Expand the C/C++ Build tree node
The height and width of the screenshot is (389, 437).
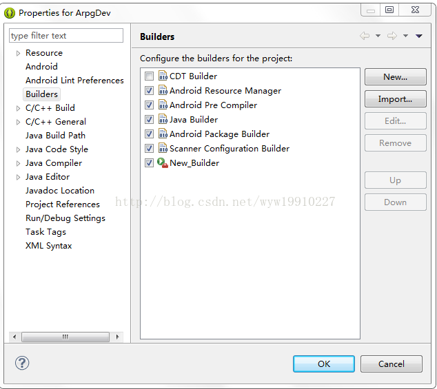(18, 108)
